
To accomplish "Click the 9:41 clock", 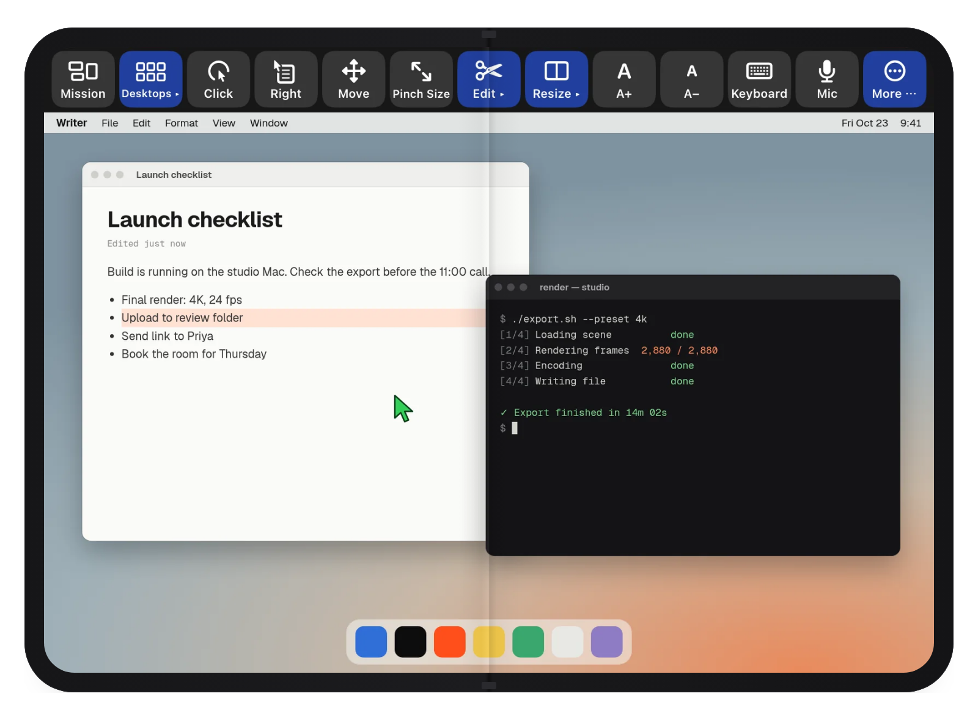I will [x=910, y=123].
